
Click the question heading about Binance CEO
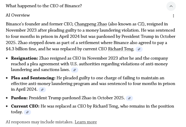[44, 6]
